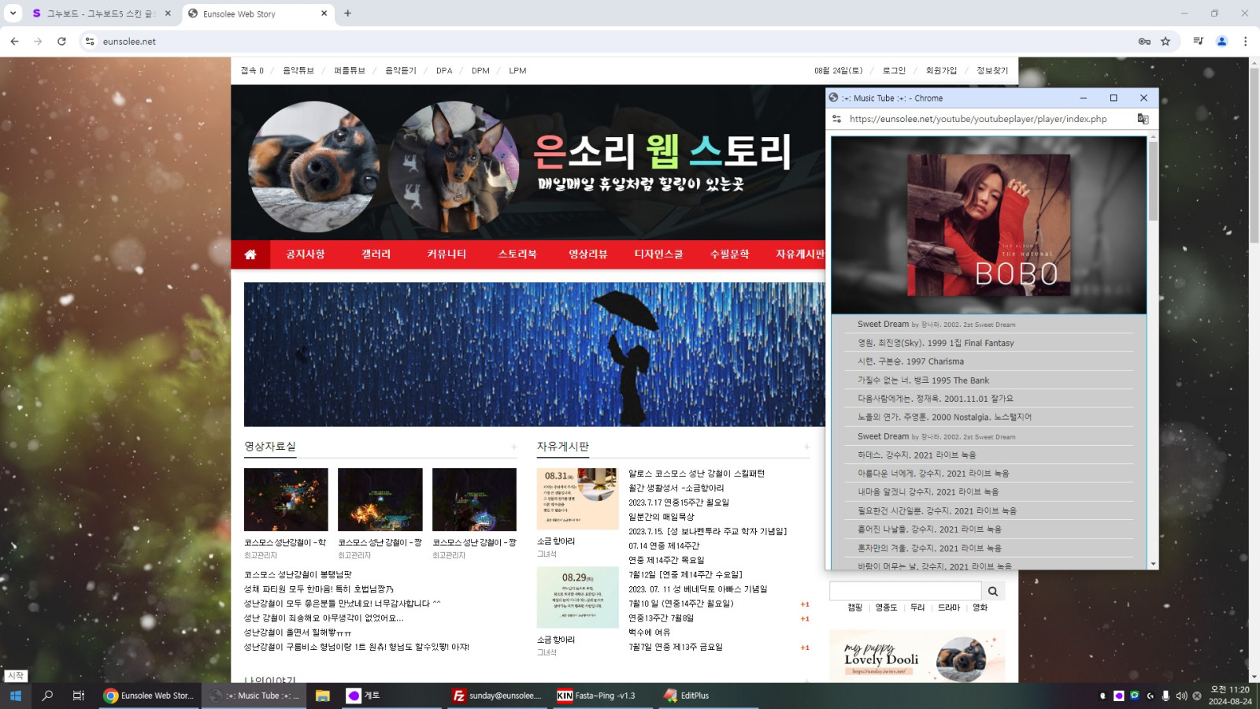Expand the 자유게시판 section with the plus icon
The width and height of the screenshot is (1260, 709).
[806, 447]
